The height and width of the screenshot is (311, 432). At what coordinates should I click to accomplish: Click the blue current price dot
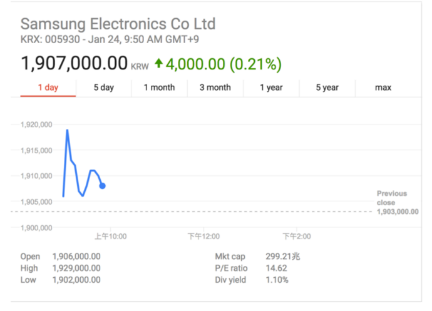coord(103,186)
